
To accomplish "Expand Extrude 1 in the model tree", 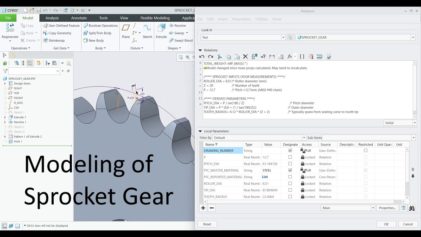I will [5, 117].
